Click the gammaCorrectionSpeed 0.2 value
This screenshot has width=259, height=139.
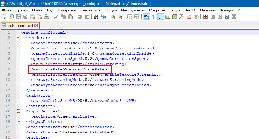tap(88, 59)
